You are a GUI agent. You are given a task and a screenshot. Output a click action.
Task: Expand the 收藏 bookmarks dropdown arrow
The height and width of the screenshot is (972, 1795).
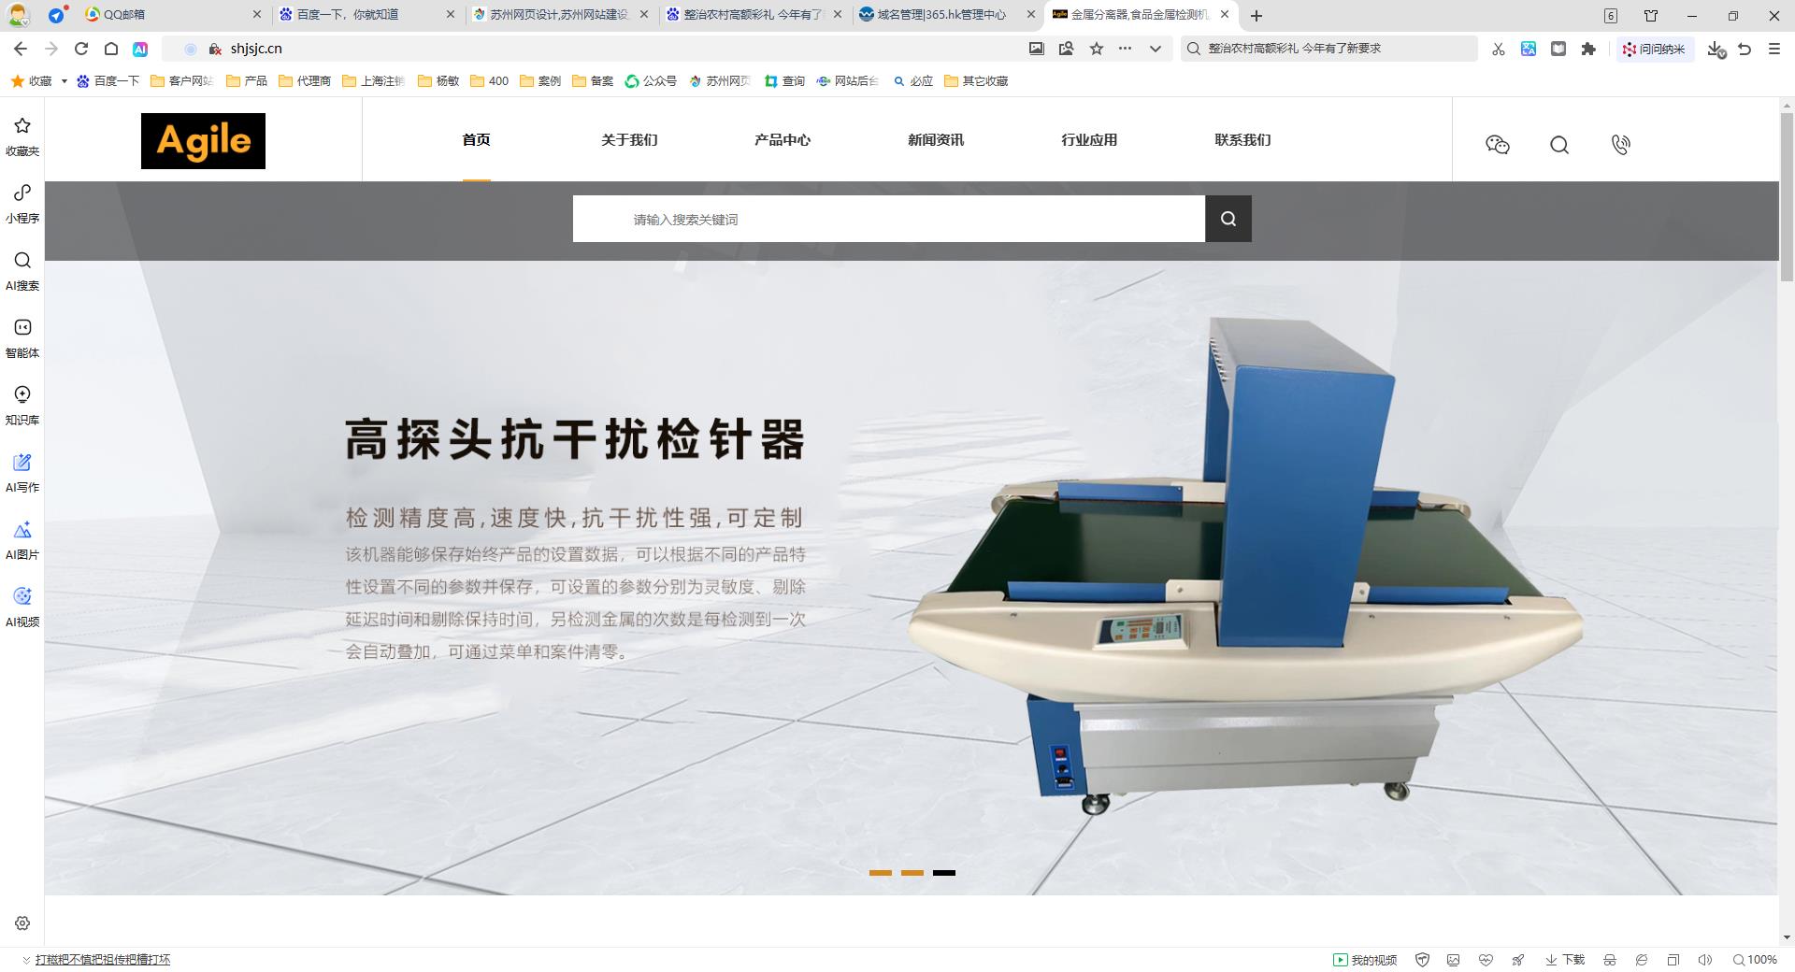[64, 81]
